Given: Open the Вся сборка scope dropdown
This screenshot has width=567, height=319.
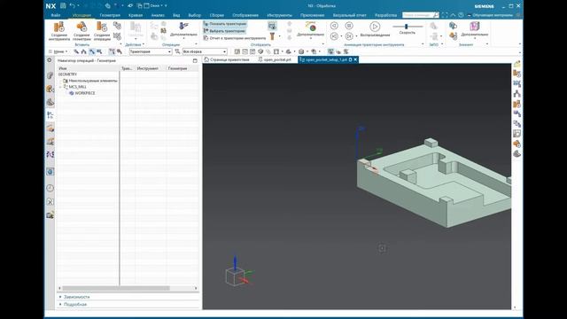Looking at the screenshot, I should 205,51.
